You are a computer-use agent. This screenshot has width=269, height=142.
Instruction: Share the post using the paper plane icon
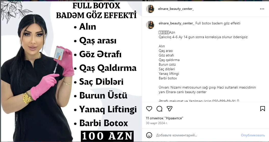point(170,109)
